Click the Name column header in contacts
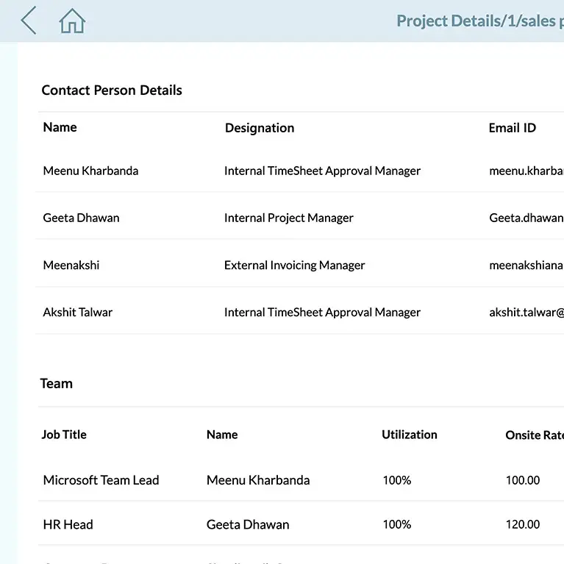This screenshot has height=564, width=564. pyautogui.click(x=60, y=127)
